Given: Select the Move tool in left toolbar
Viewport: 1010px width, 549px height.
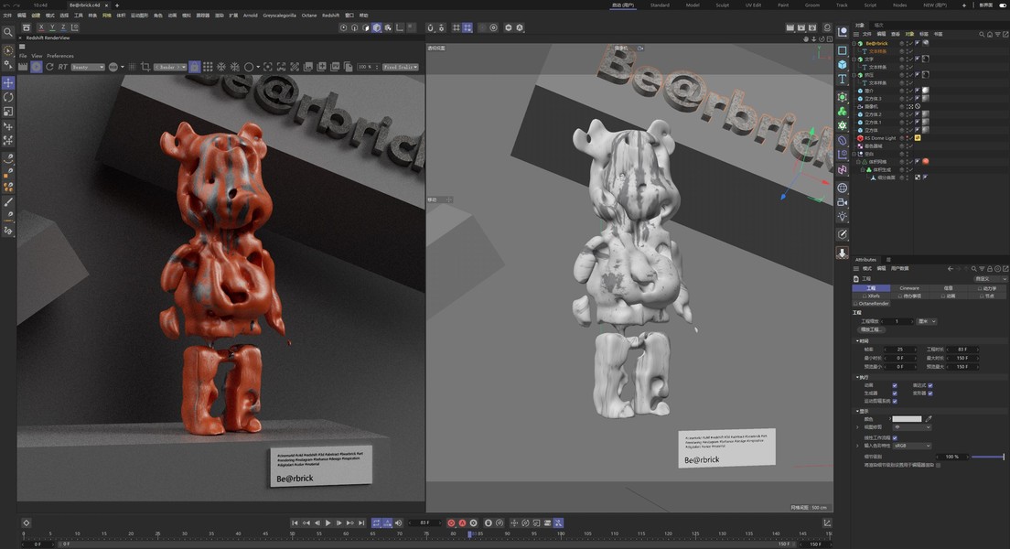Looking at the screenshot, I should [x=8, y=83].
